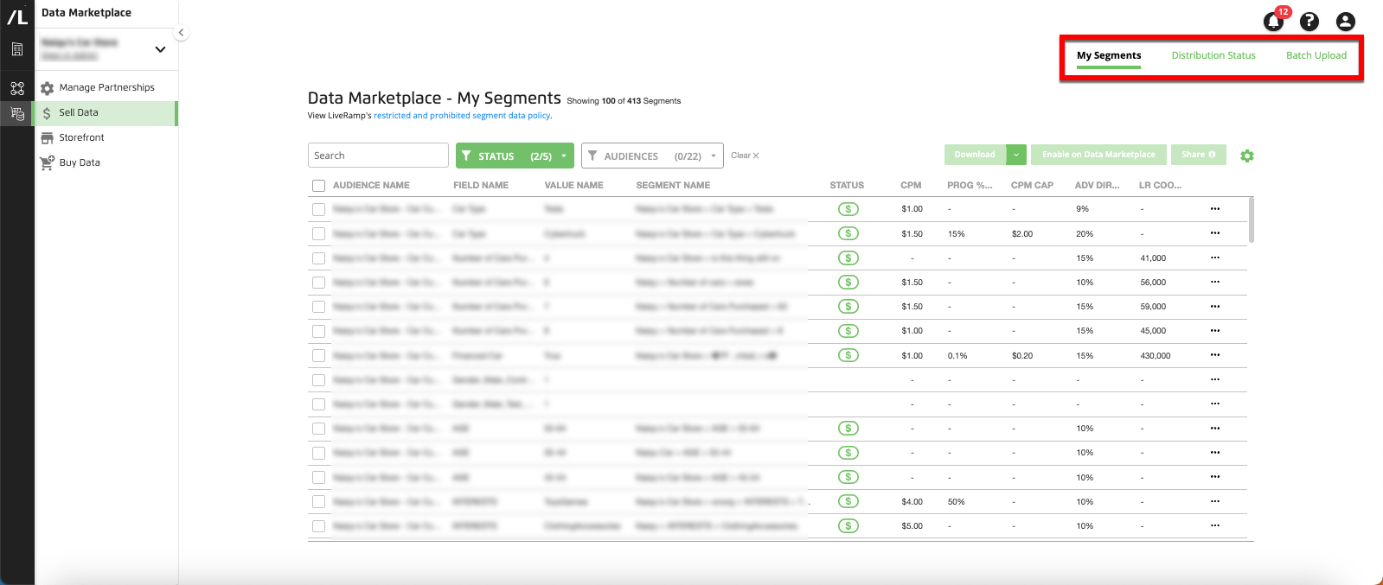The image size is (1383, 585).
Task: Switch to the Batch Upload tab
Action: pos(1316,55)
